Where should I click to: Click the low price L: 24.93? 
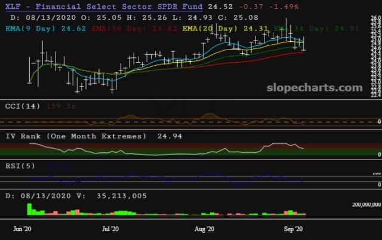point(192,17)
